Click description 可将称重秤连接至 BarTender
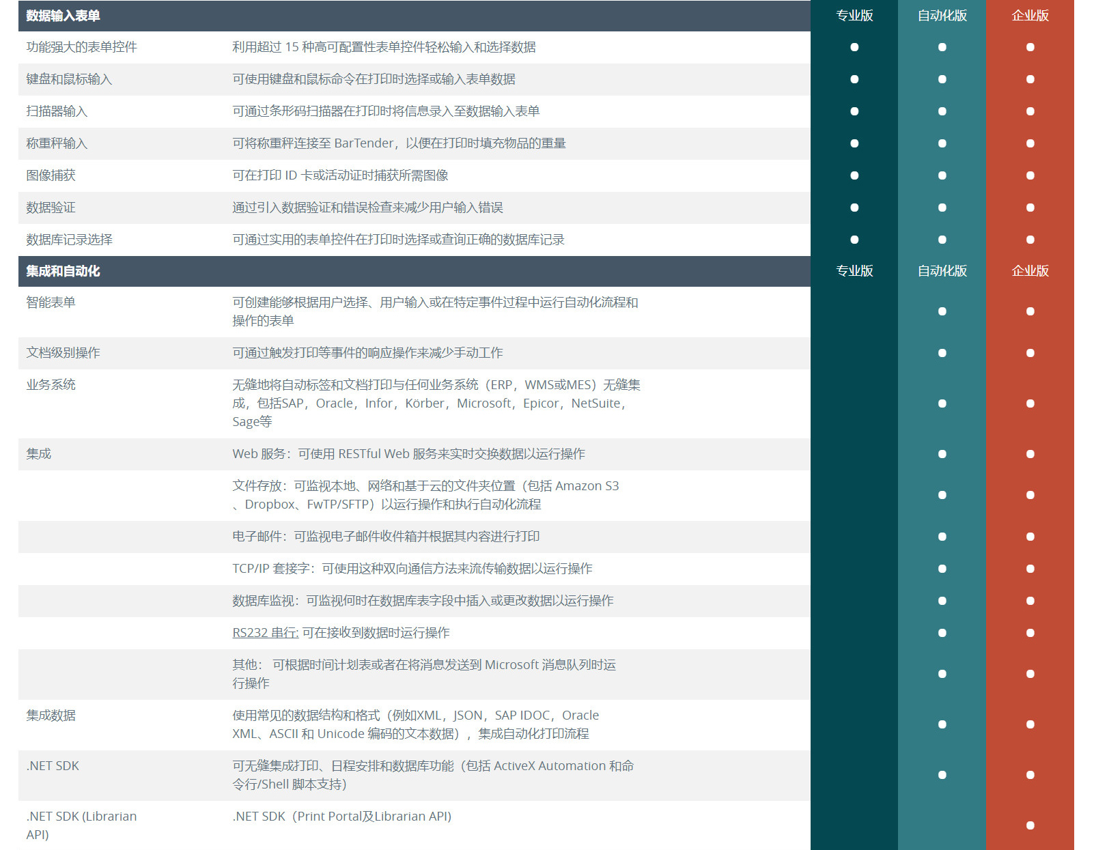Viewport: 1094px width, 850px height. click(399, 143)
